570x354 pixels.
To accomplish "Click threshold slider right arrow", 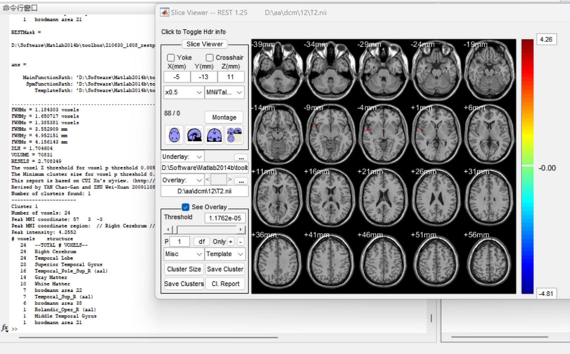I will coord(241,230).
